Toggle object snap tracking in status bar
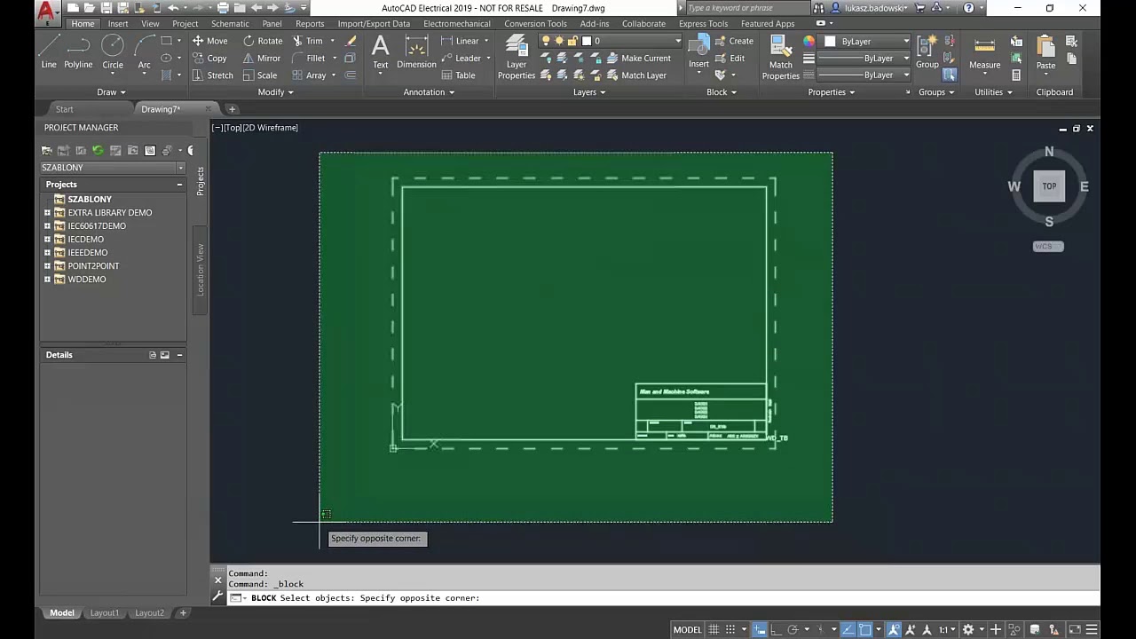This screenshot has height=639, width=1136. click(x=848, y=630)
